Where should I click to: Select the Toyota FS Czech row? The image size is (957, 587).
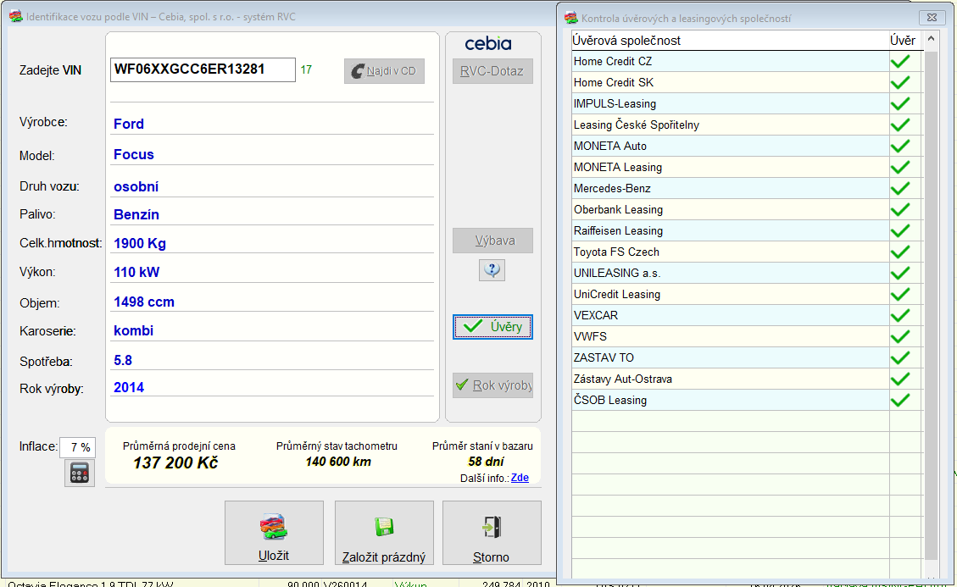(x=747, y=252)
